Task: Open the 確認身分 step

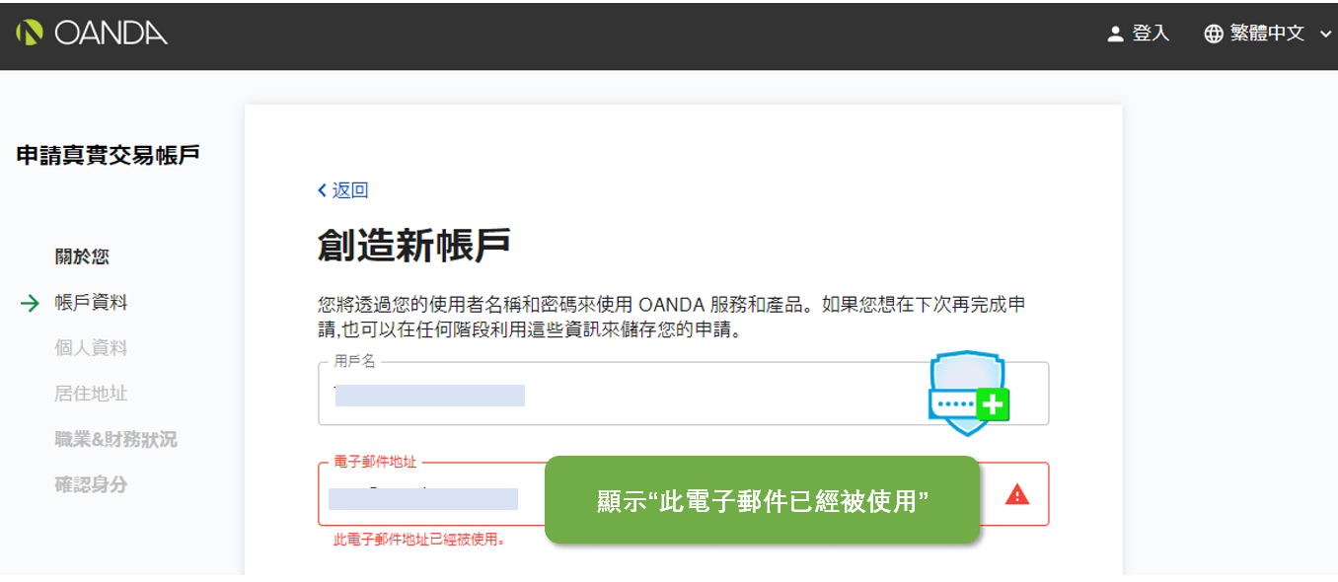Action: tap(91, 484)
